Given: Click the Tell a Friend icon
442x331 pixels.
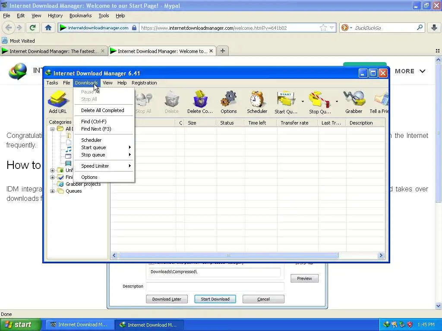Looking at the screenshot, I should [x=379, y=102].
